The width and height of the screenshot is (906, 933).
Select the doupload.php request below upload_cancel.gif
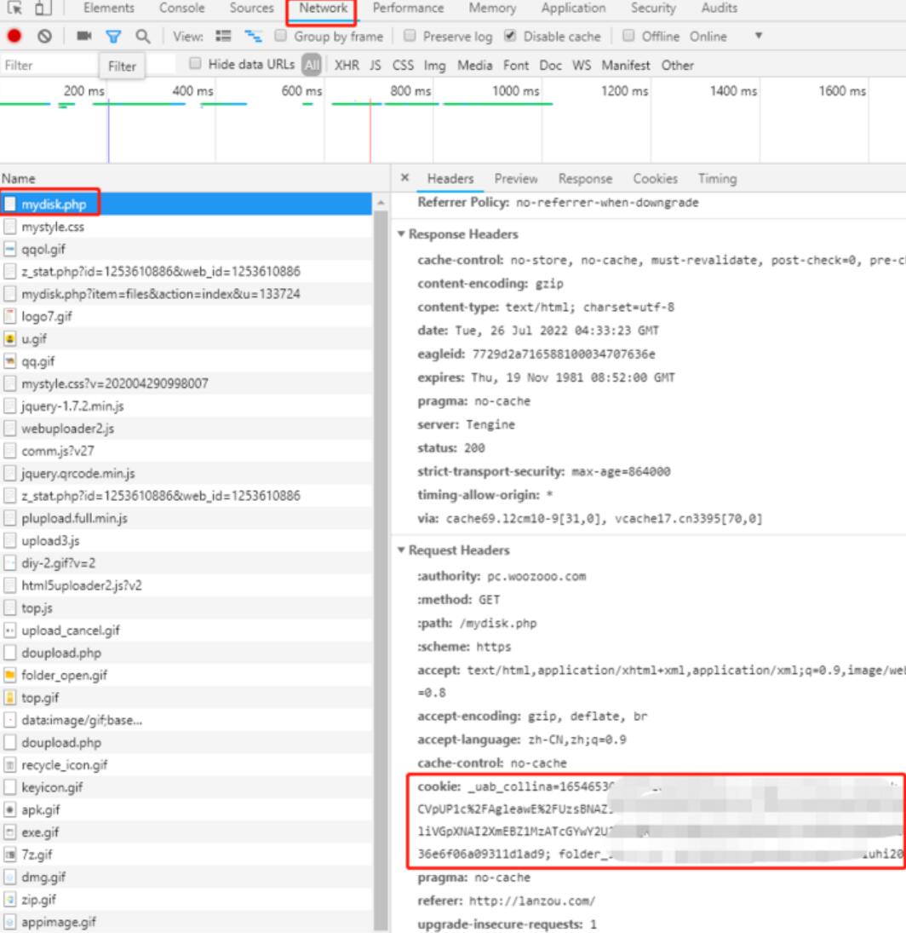(x=54, y=654)
